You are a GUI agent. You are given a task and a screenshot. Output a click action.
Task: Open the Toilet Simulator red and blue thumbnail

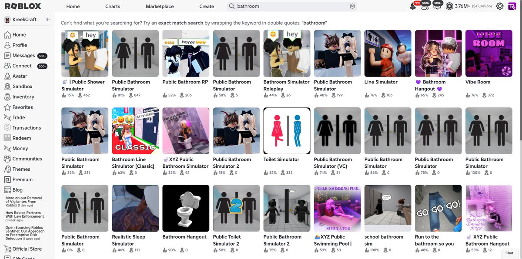click(287, 131)
